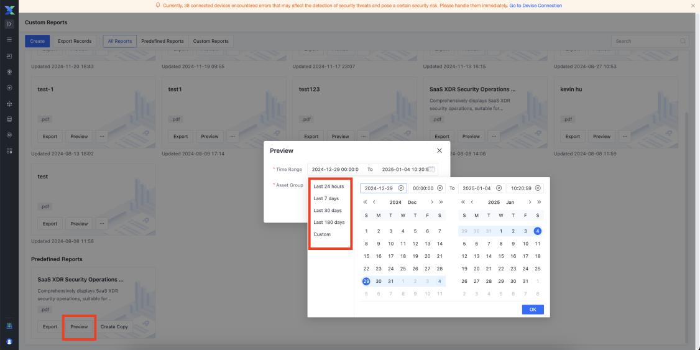Confirm date range with OK button
The height and width of the screenshot is (350, 700).
[533, 310]
